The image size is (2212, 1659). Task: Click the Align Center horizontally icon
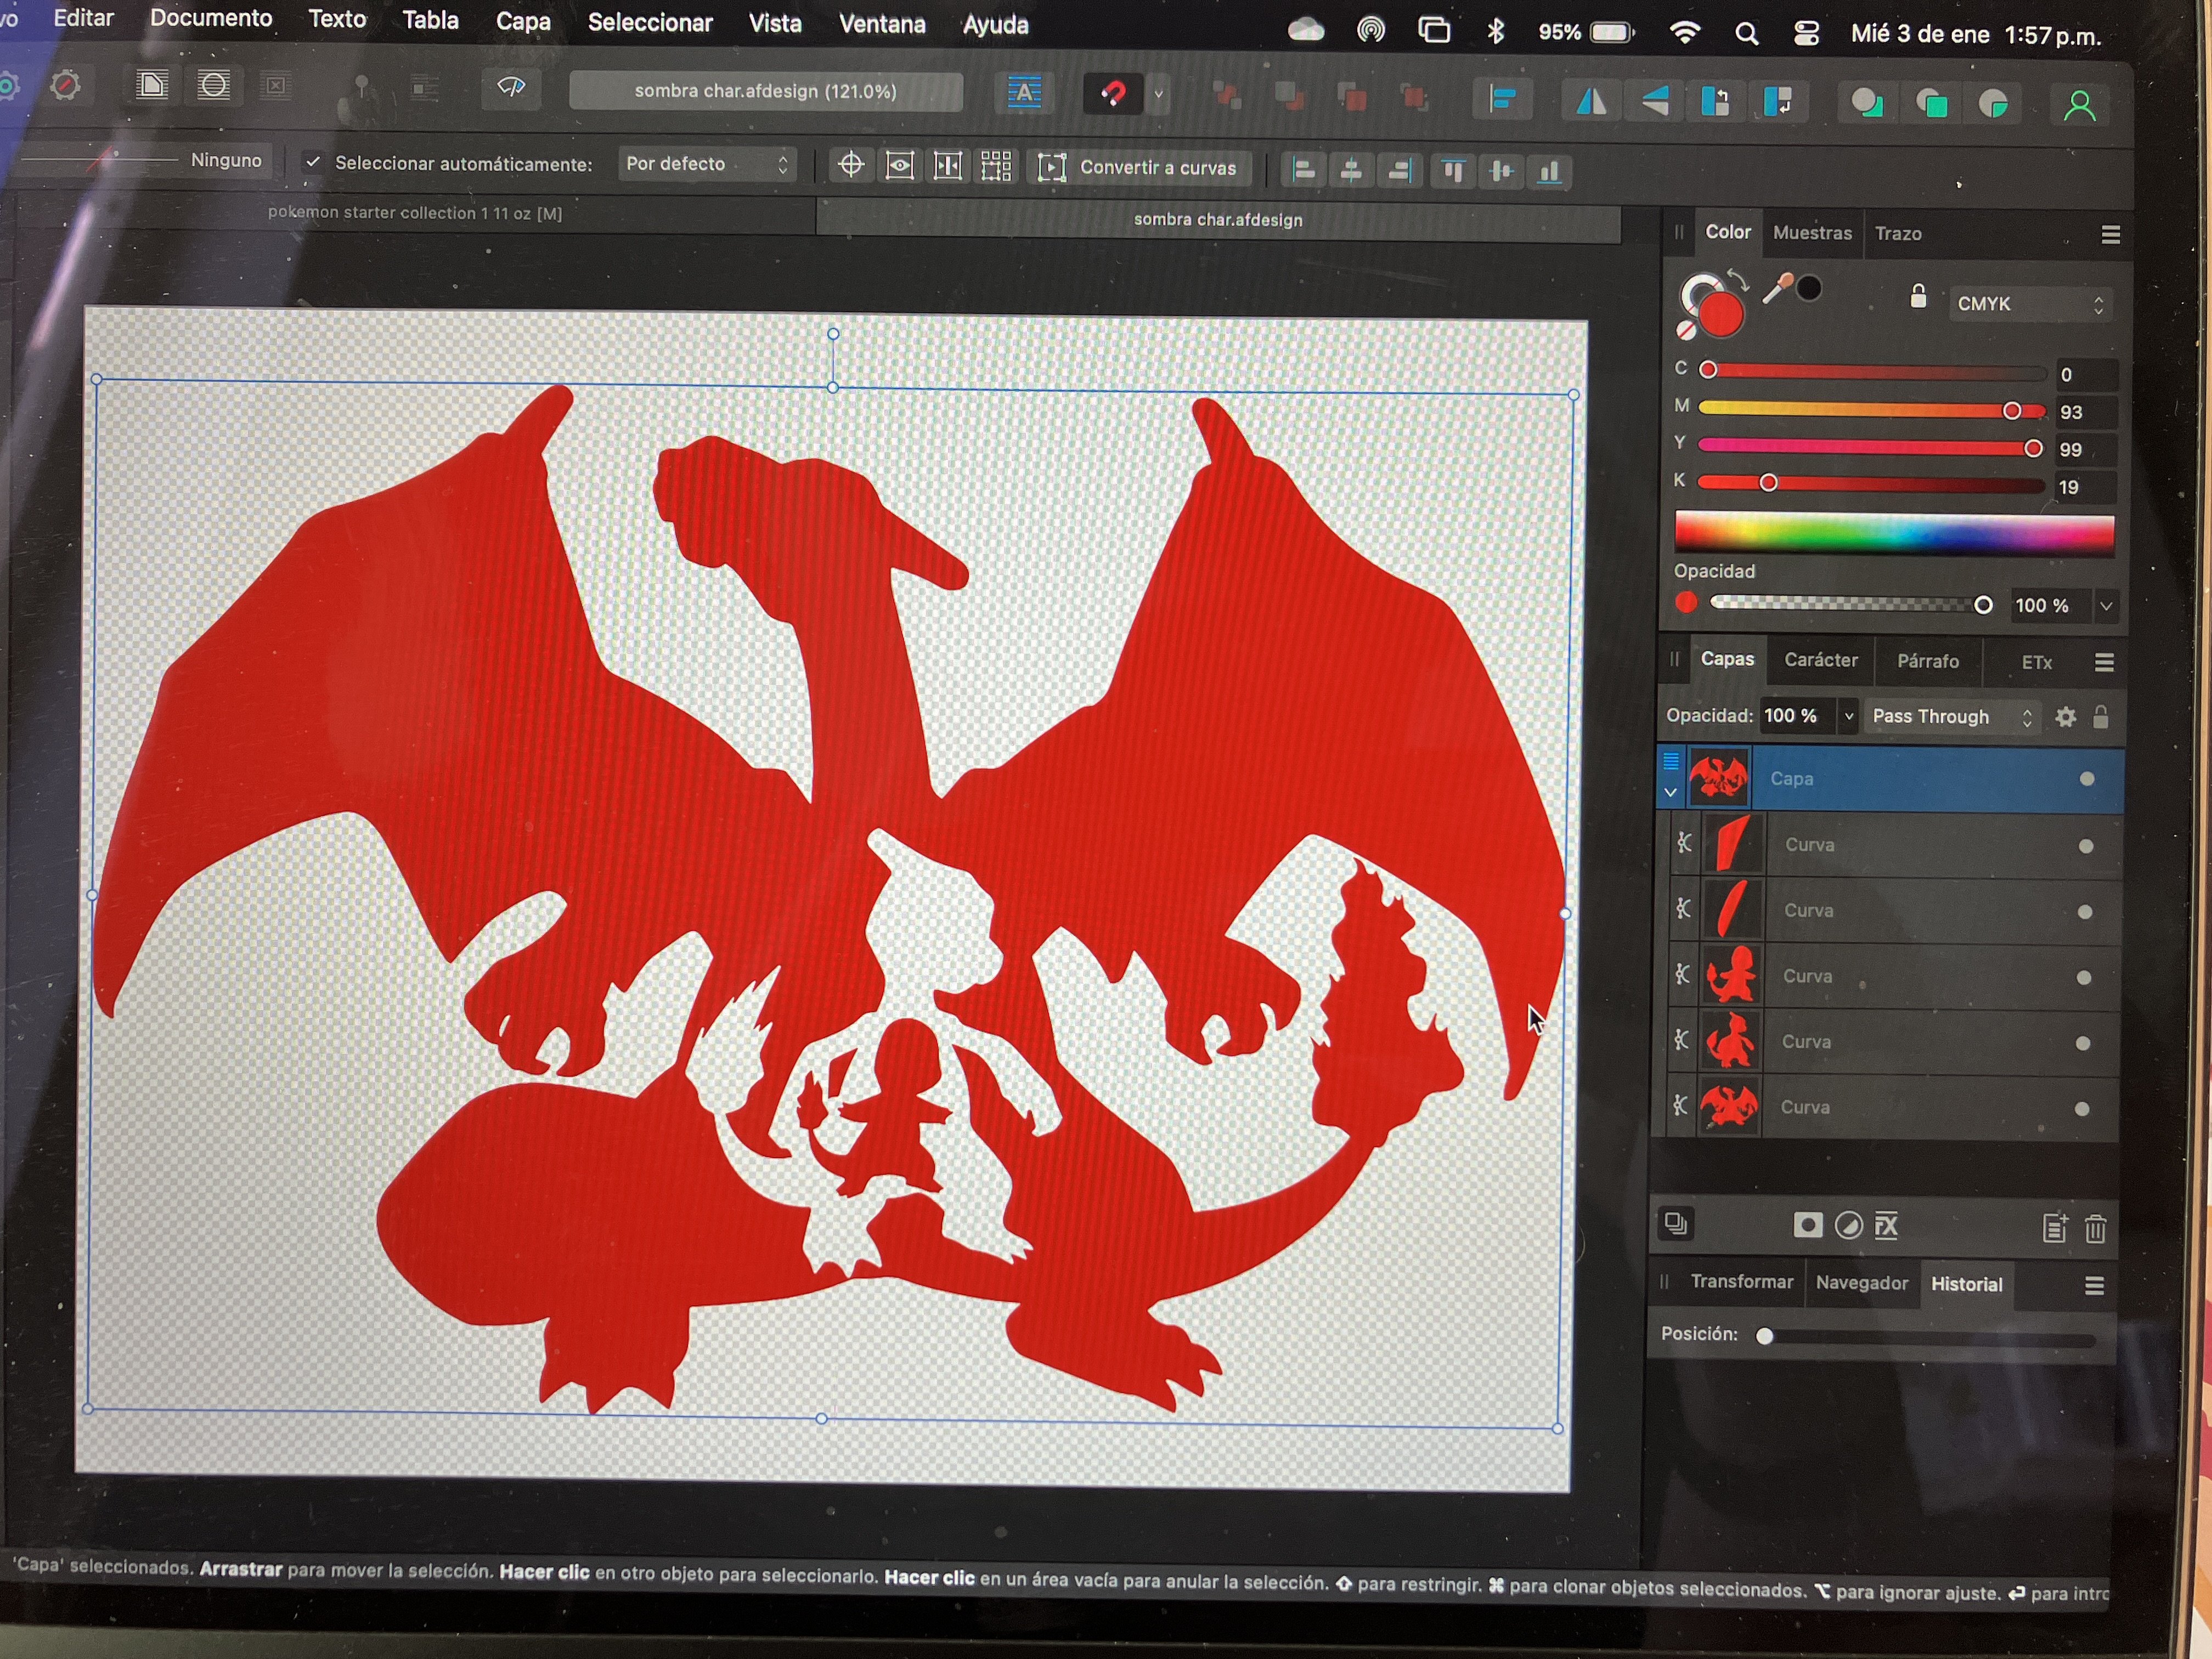coord(1351,171)
